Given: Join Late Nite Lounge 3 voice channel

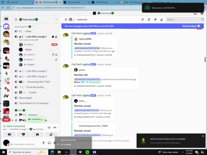Looking at the screenshot, I should coord(36,76).
